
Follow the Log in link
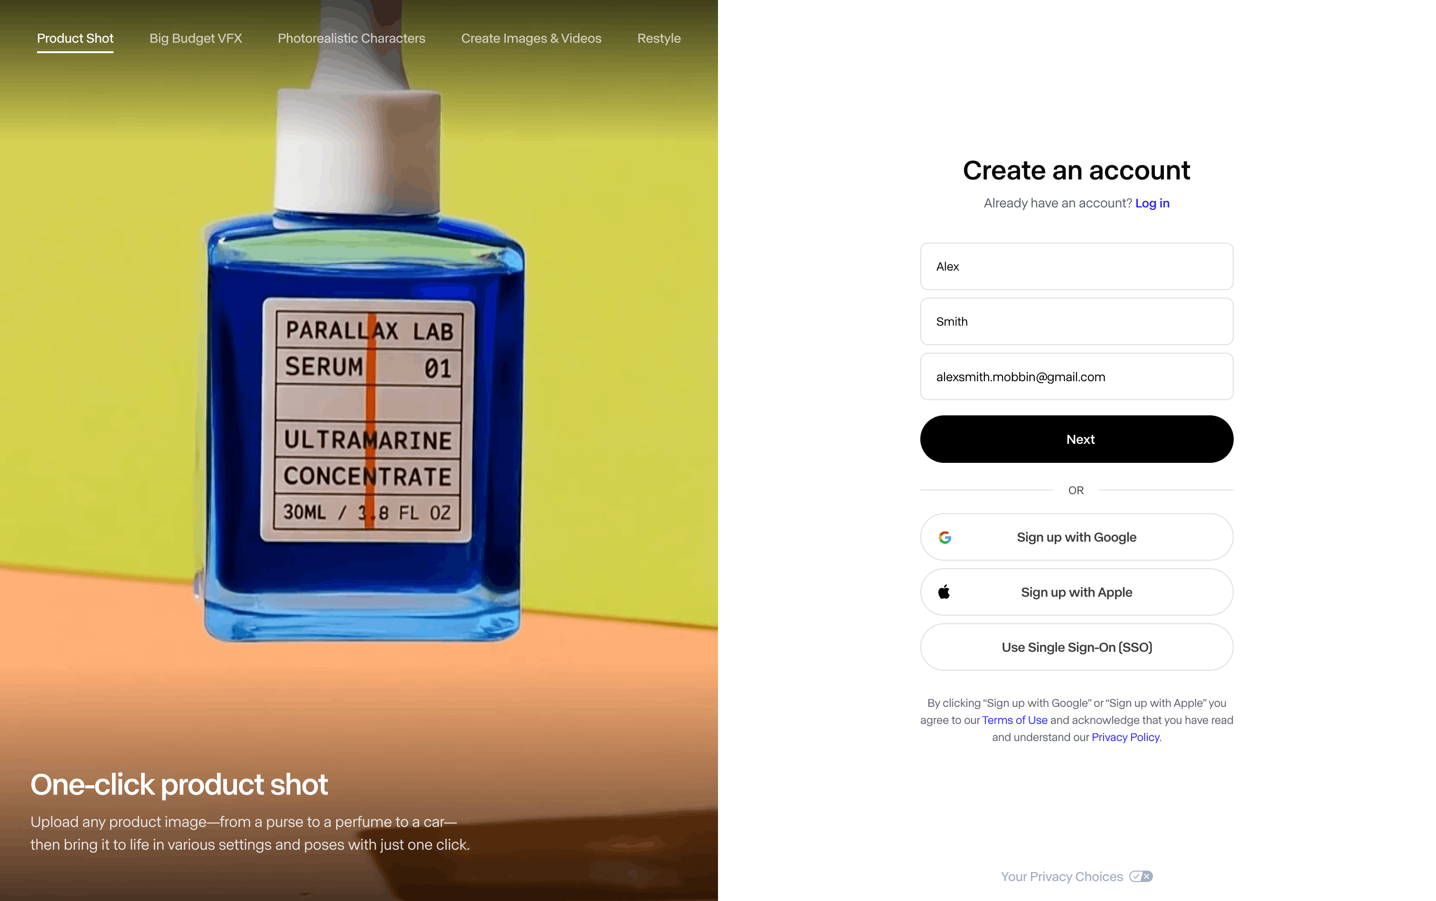(x=1152, y=203)
